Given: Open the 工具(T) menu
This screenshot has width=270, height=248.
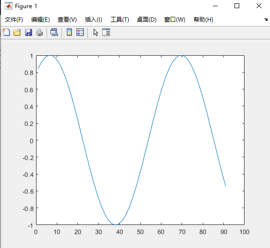Looking at the screenshot, I should [120, 20].
